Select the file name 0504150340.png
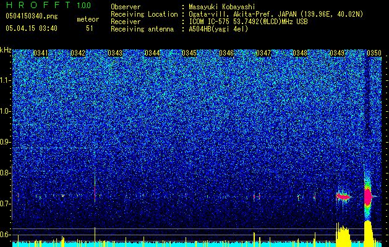Viewport: 389px width, 247px height. coord(32,16)
